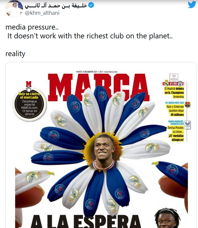This screenshot has height=228, width=198.
Task: Click the Real Madrid crest beside 21.00
Action: tap(166, 83)
